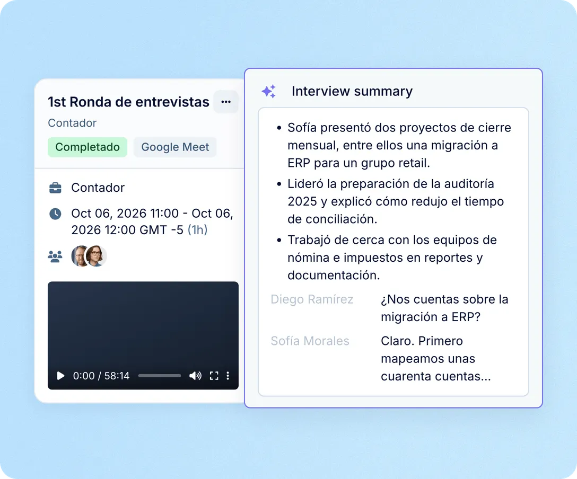Click the bullet about auditoría 2025

[x=396, y=201]
